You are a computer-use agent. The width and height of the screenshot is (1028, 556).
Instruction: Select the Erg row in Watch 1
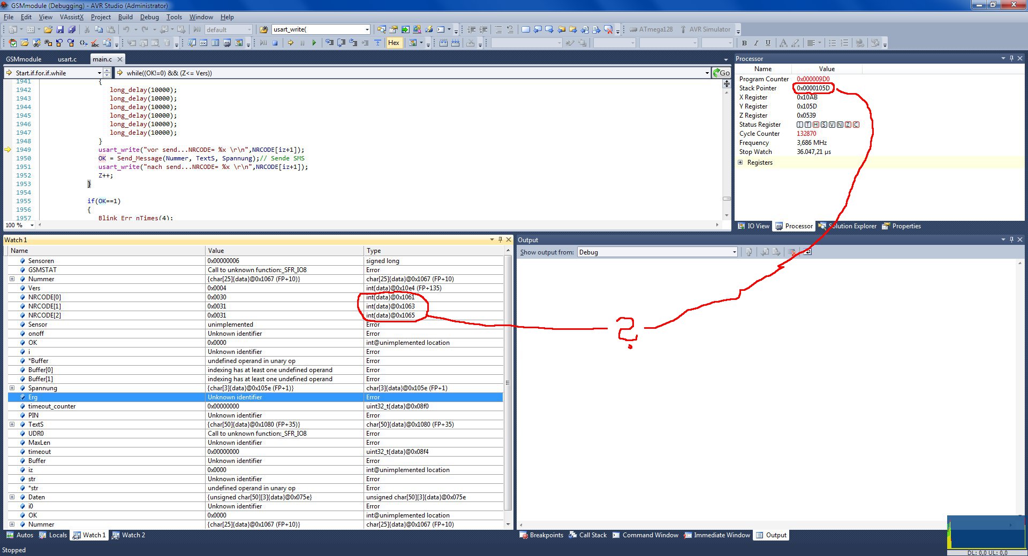tap(255, 397)
